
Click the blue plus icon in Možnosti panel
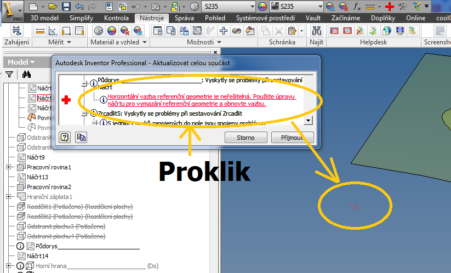click(x=224, y=31)
